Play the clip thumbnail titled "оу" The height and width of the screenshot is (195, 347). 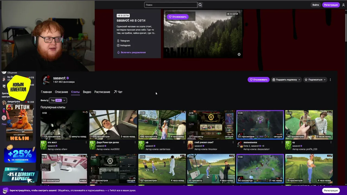point(309,125)
